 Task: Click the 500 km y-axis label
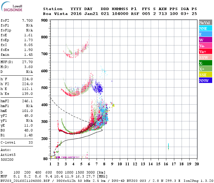[44, 88]
